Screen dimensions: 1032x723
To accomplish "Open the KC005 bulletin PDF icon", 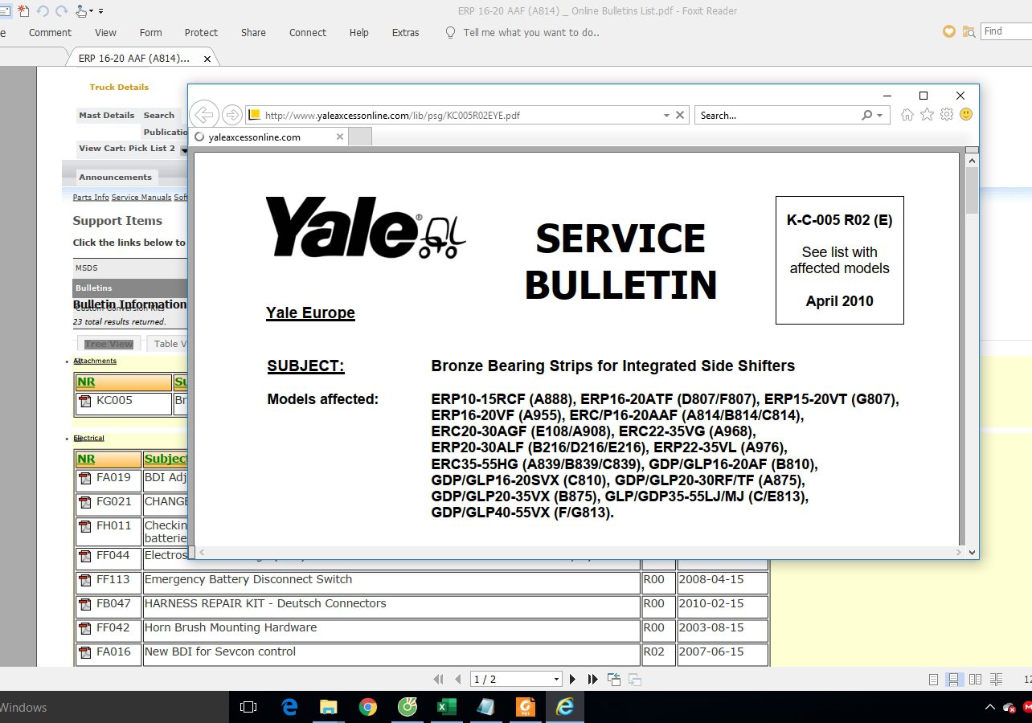I will (x=84, y=401).
